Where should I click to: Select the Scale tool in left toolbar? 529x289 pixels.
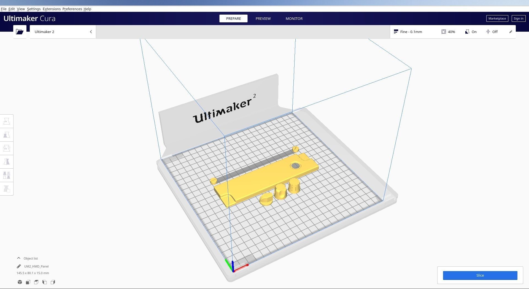[x=7, y=135]
